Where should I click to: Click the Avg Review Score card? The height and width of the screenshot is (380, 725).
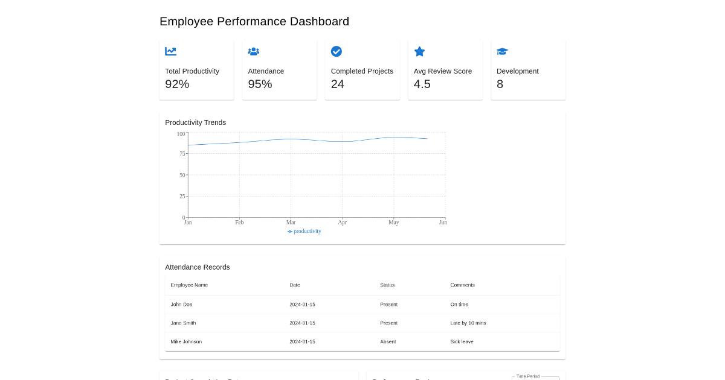click(x=445, y=69)
